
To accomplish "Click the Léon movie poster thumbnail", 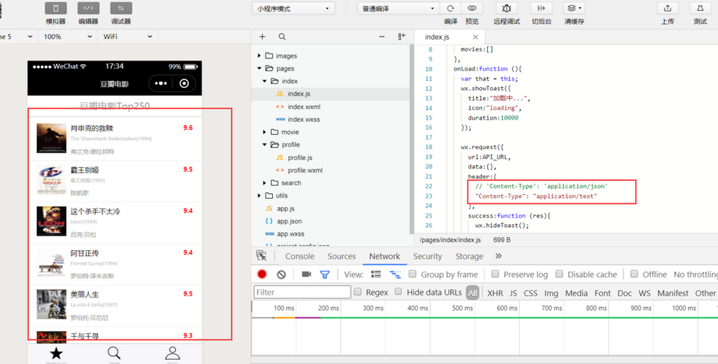I will (51, 221).
